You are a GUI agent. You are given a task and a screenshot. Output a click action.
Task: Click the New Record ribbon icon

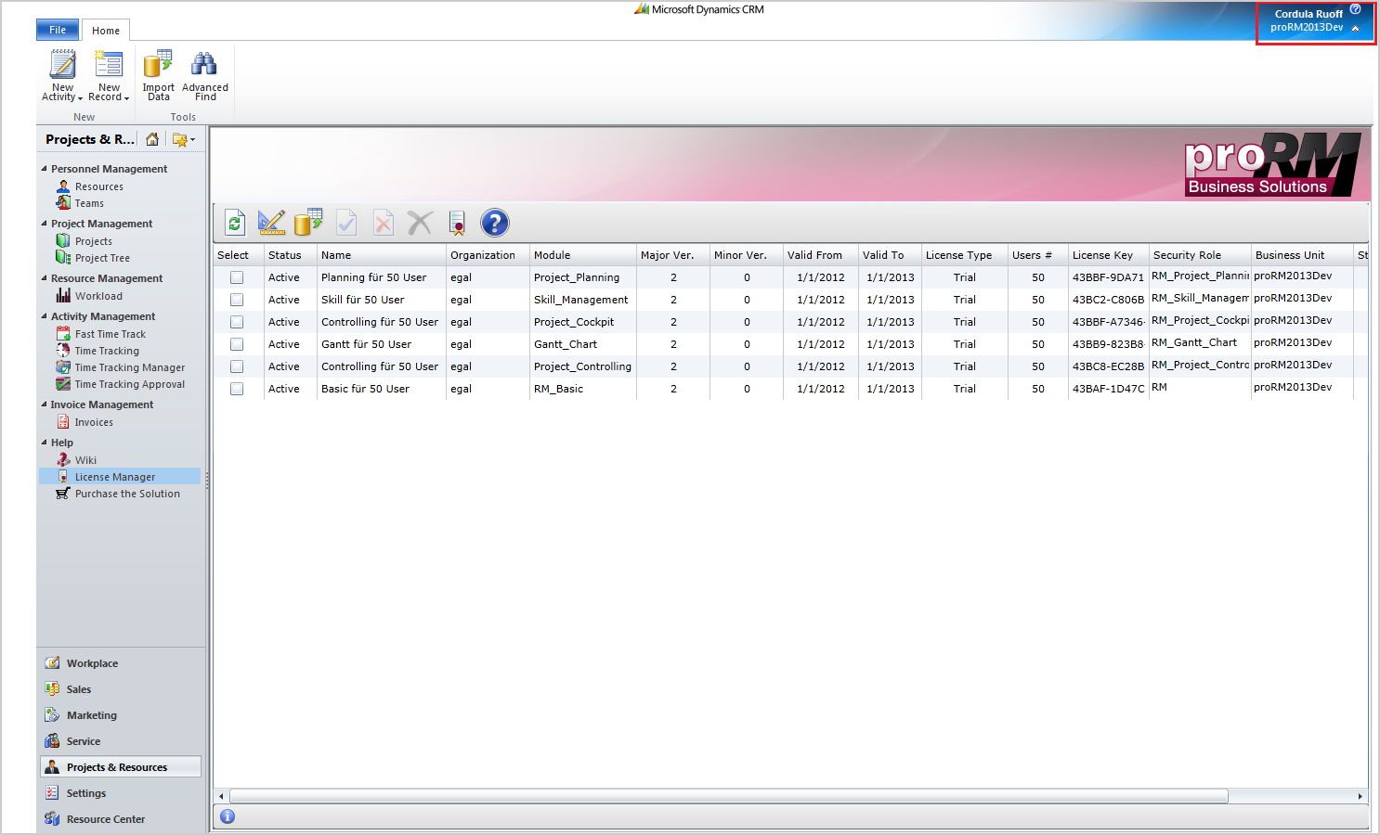[109, 76]
